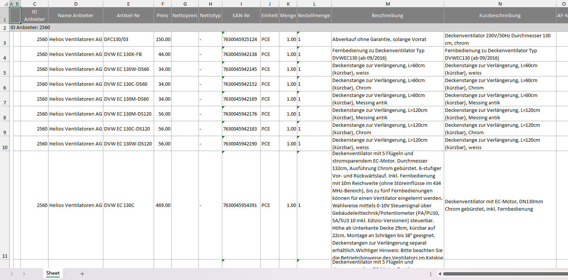The image size is (568, 280).
Task: Select row 8 header
Action: 4,114
